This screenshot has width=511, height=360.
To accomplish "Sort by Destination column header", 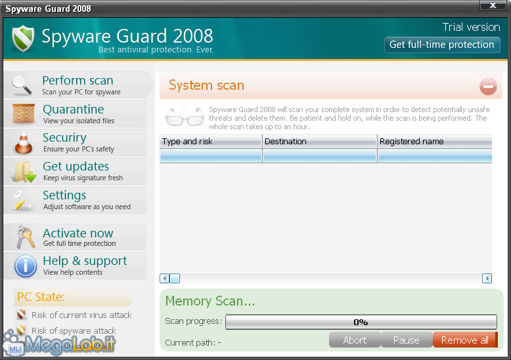I will point(320,141).
